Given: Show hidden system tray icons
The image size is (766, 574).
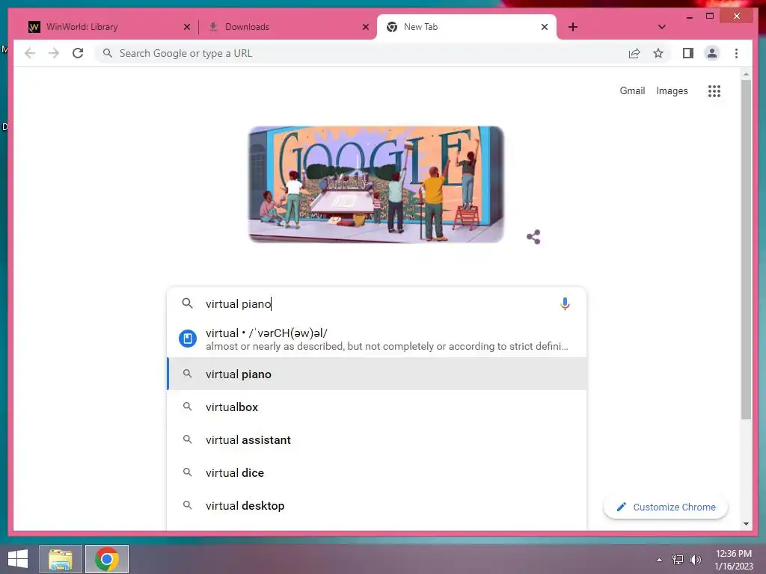Looking at the screenshot, I should (x=660, y=560).
